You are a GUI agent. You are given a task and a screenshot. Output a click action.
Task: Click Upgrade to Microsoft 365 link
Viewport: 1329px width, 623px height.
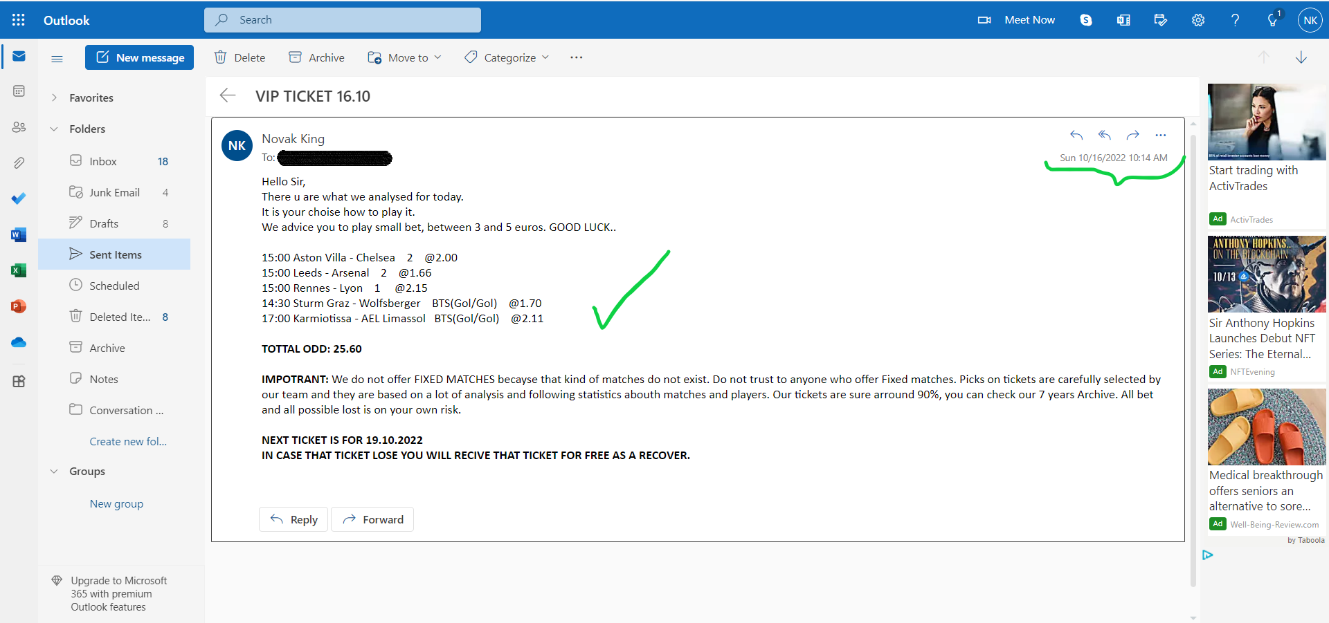click(118, 594)
